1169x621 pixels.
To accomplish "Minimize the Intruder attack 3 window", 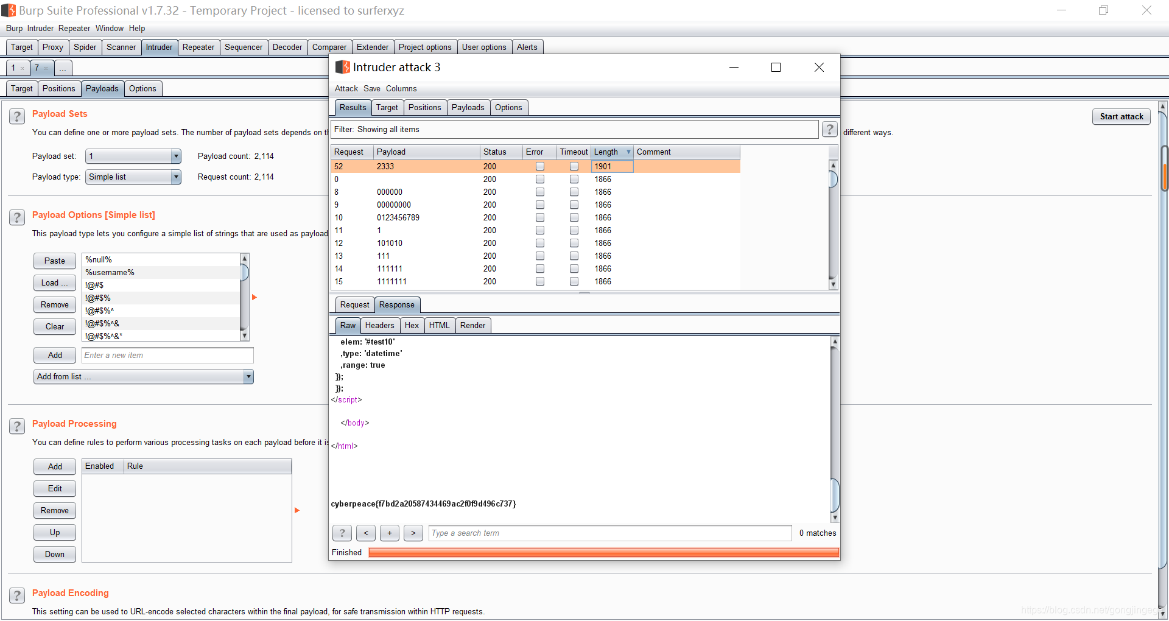I will pyautogui.click(x=734, y=67).
